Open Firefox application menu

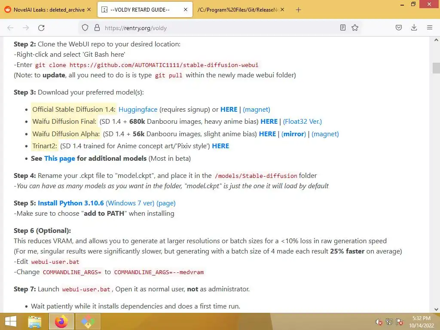(429, 27)
